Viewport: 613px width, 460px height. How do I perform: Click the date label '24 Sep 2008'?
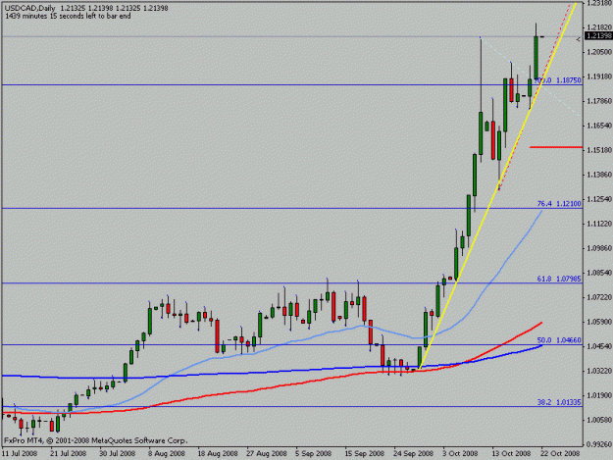coord(414,453)
